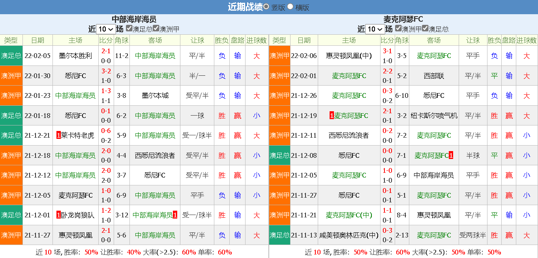
Task: Click corner count 6-10 cell
Action: click(402, 95)
